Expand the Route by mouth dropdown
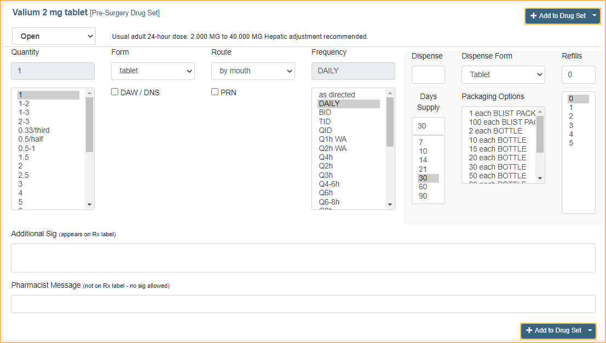 (x=253, y=71)
